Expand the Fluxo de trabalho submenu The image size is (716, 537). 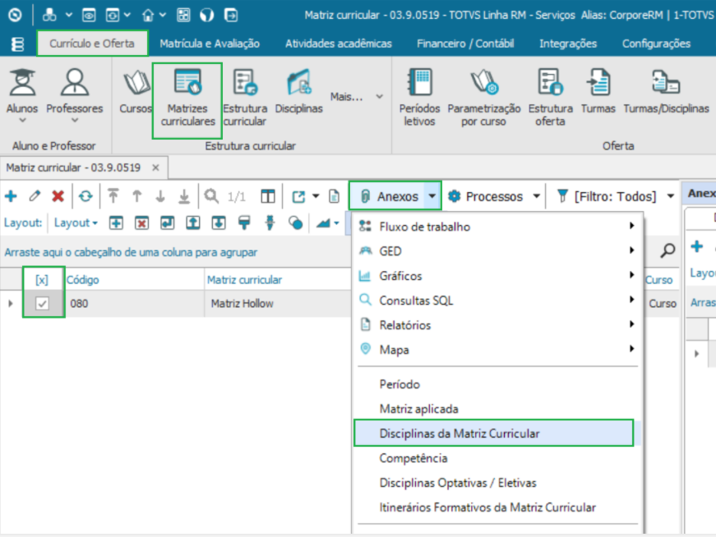(497, 227)
